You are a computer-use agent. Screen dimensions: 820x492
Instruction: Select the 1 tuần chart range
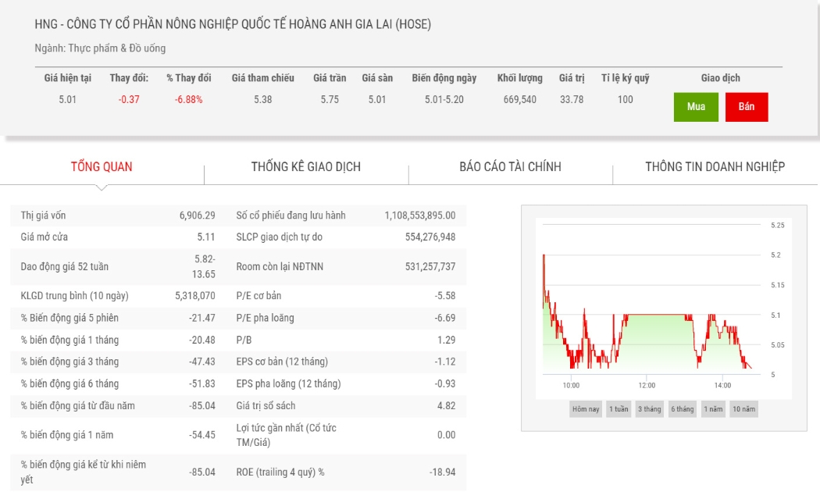click(619, 409)
